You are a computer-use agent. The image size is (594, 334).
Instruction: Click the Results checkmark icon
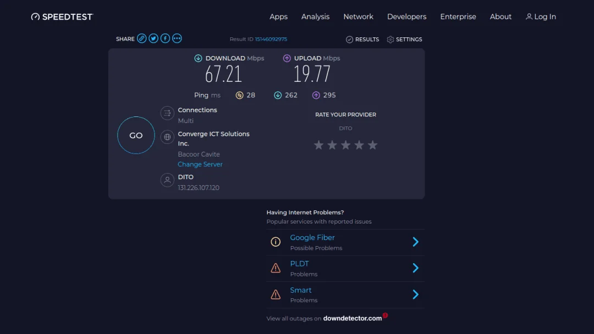349,40
